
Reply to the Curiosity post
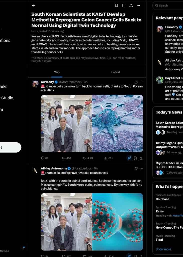(x=45, y=158)
